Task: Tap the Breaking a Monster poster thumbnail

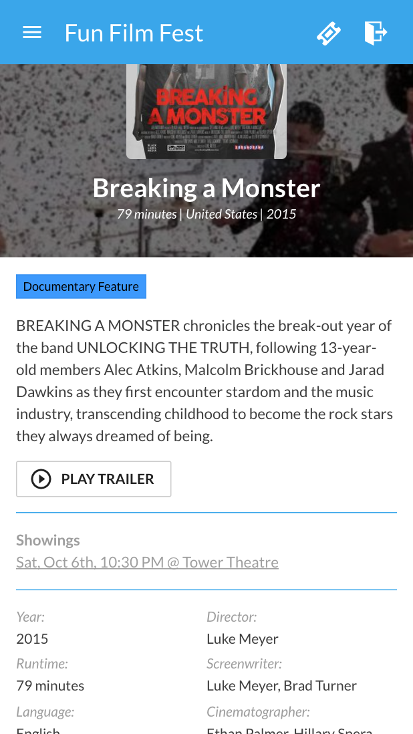Action: click(x=206, y=112)
